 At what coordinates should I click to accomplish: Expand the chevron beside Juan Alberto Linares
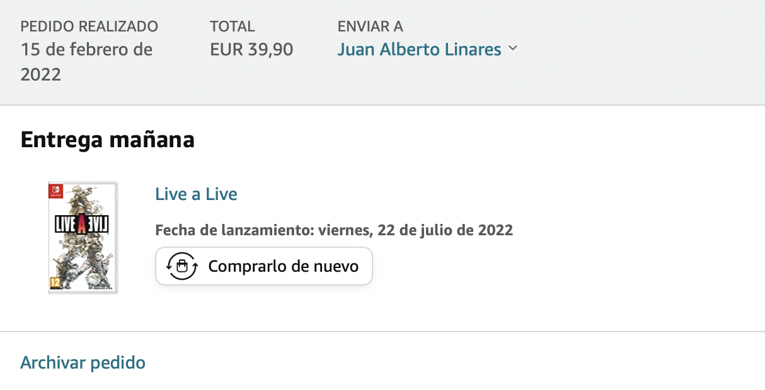[512, 48]
